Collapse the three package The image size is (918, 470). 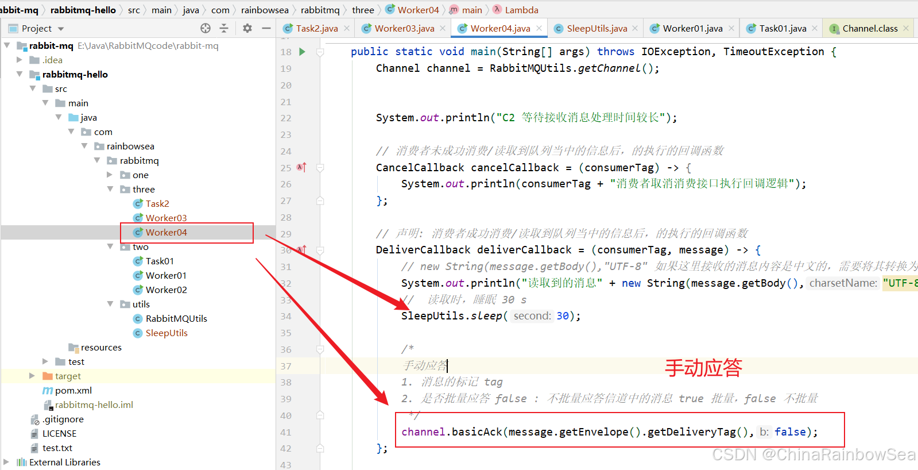(x=110, y=188)
